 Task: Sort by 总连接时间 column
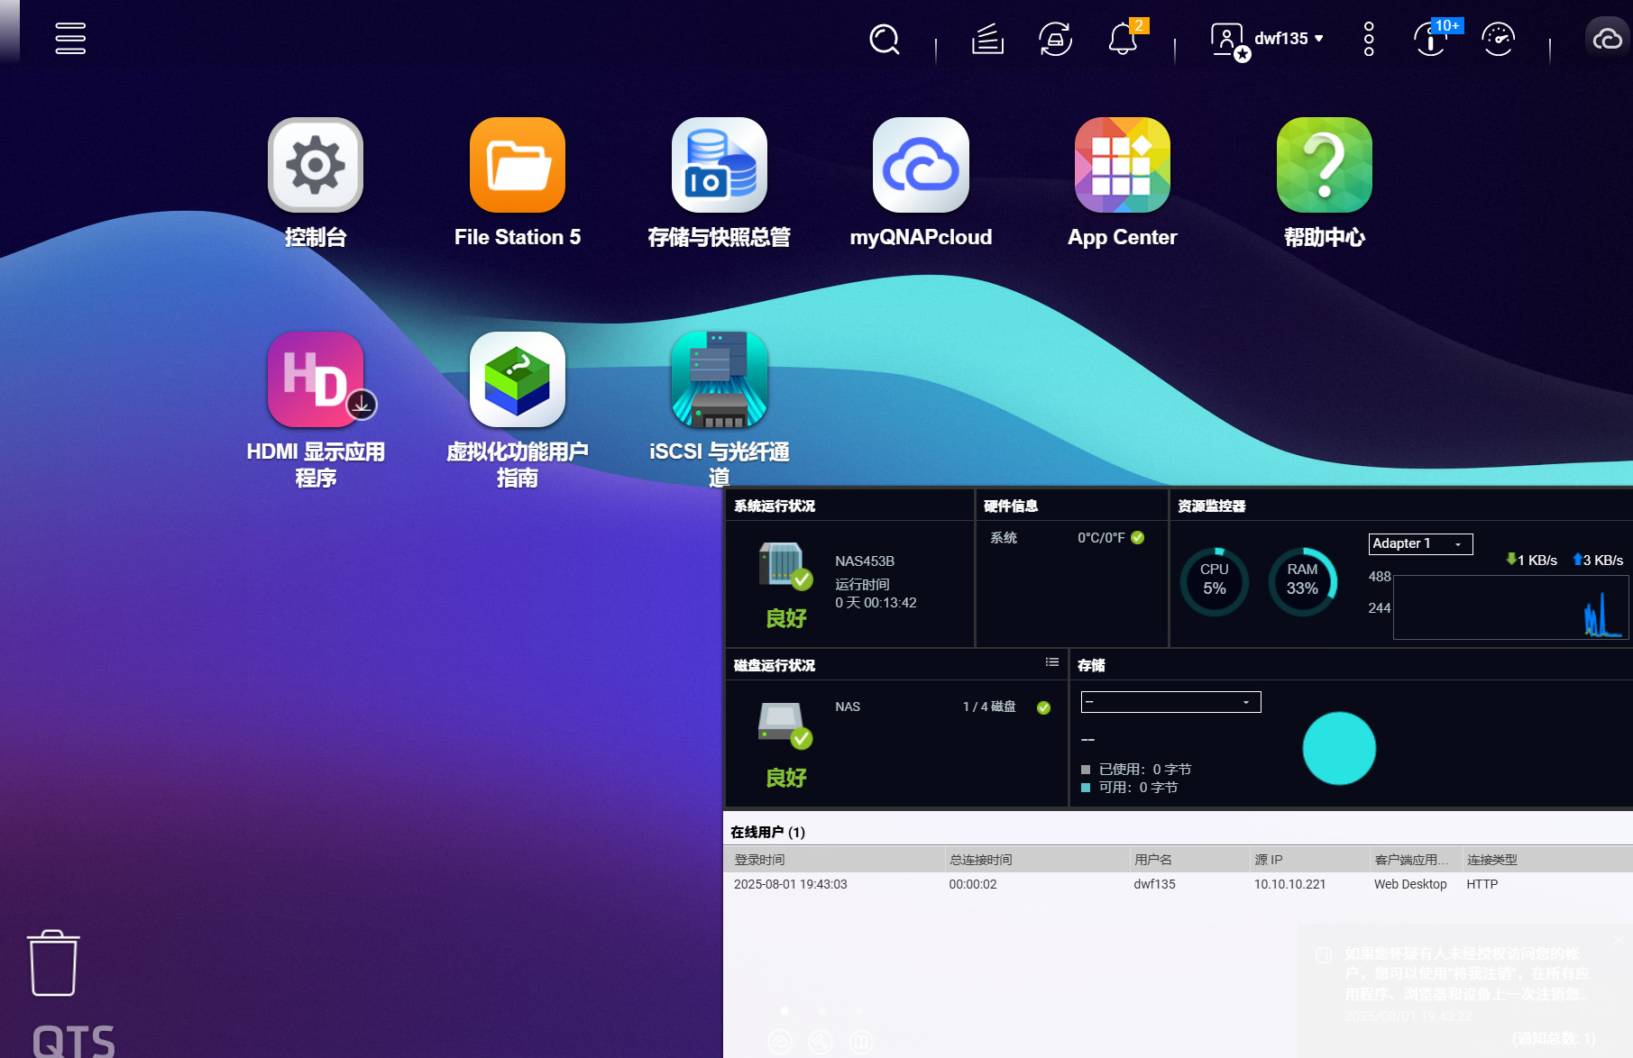pyautogui.click(x=1036, y=860)
